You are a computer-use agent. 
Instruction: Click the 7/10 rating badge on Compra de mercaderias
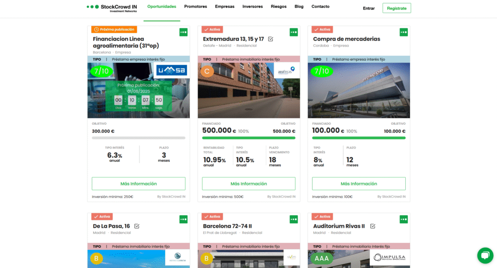coord(321,71)
